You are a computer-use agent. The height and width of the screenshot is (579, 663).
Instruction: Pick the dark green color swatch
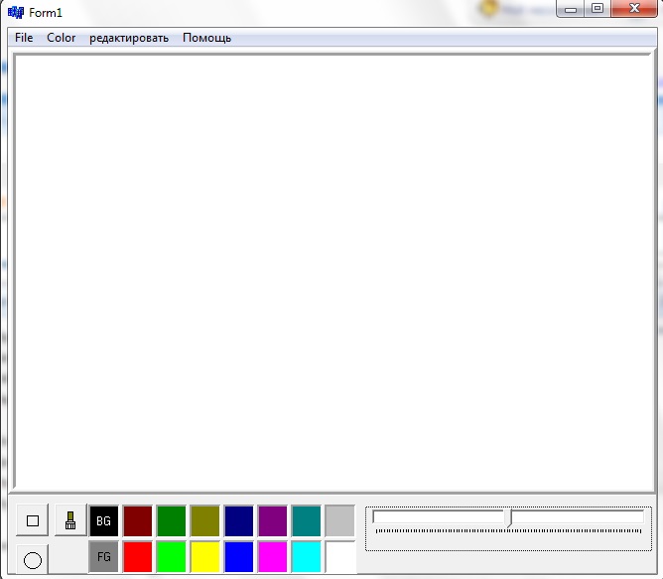tap(172, 520)
